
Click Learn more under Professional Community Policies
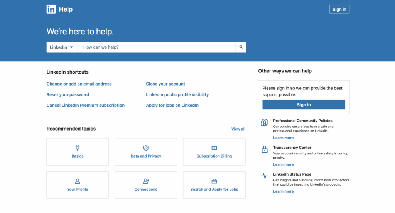coord(283,138)
